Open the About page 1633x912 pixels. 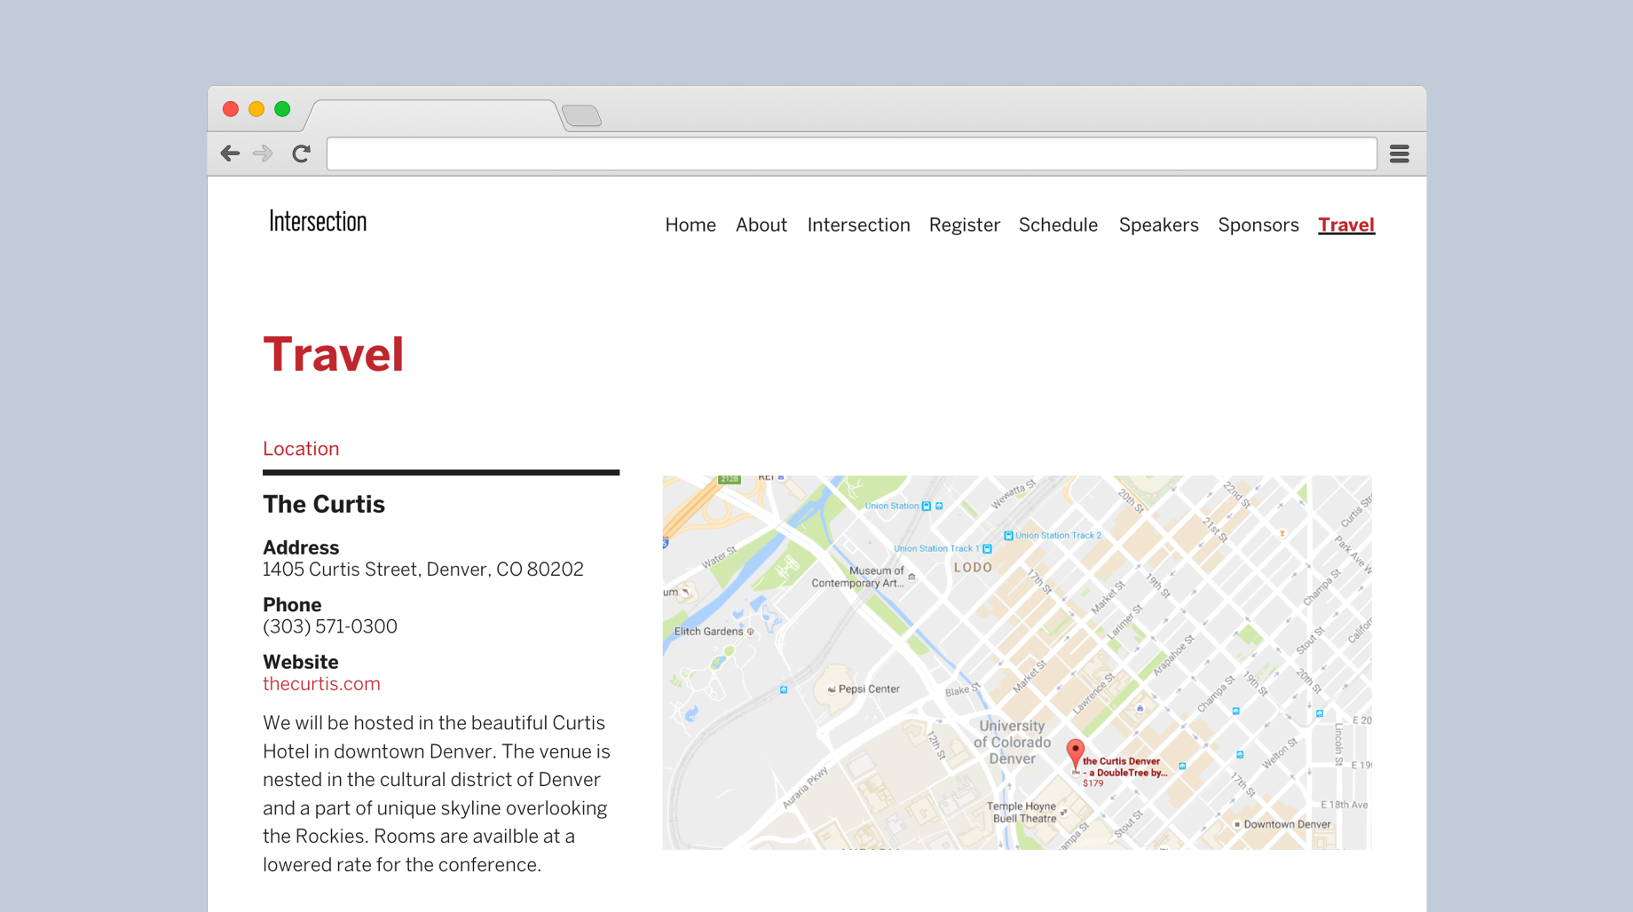click(x=761, y=225)
